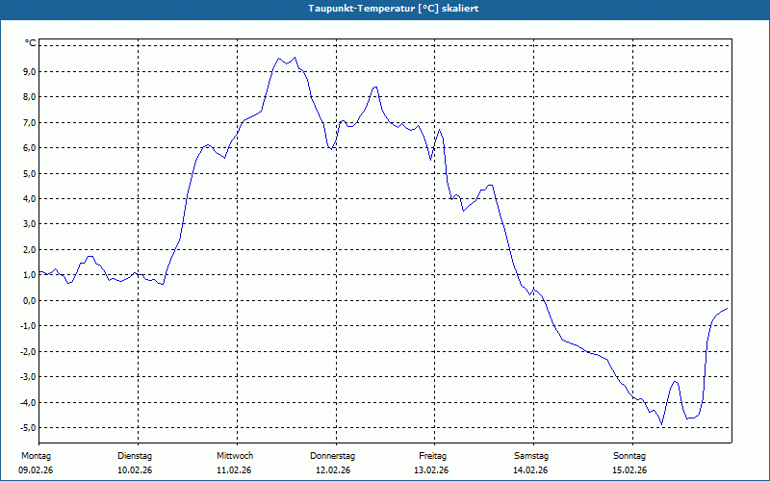Screen dimensions: 770x481
Task: Click the date 13.02.26
Action: [431, 470]
